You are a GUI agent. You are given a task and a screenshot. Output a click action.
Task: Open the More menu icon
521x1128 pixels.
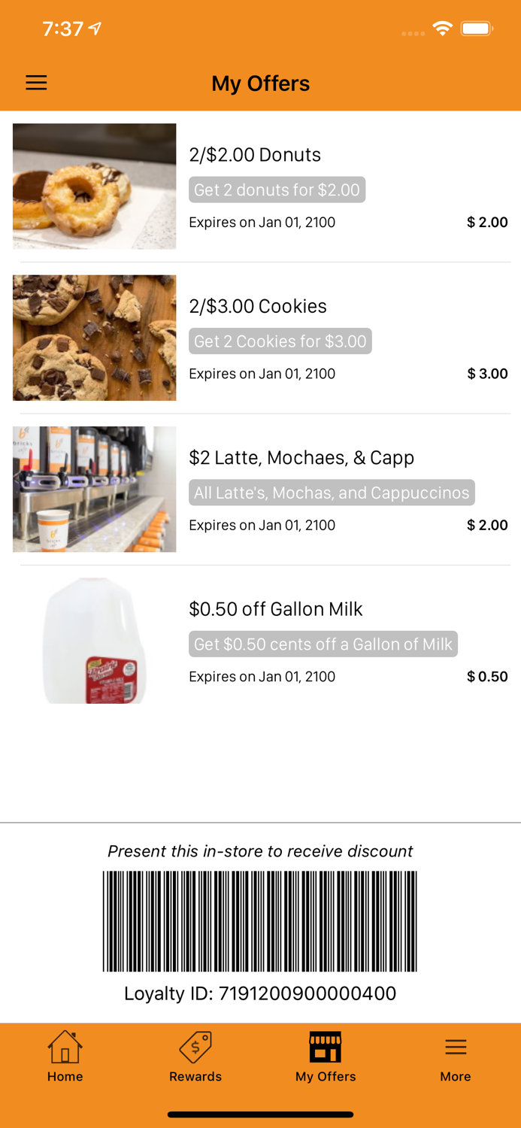point(456,1046)
